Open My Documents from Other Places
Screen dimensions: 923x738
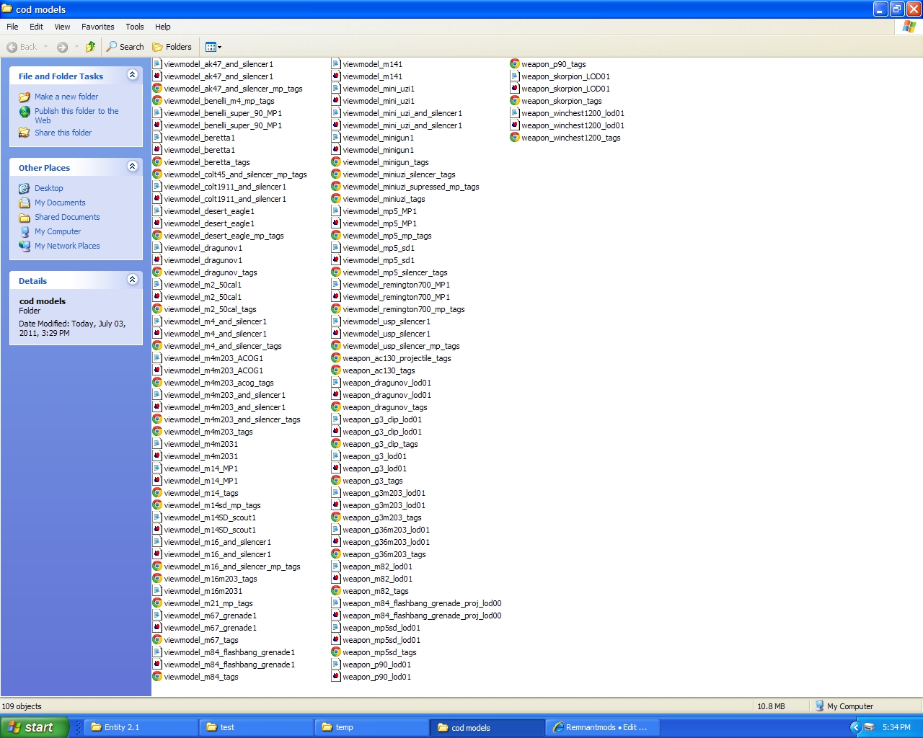coord(60,203)
